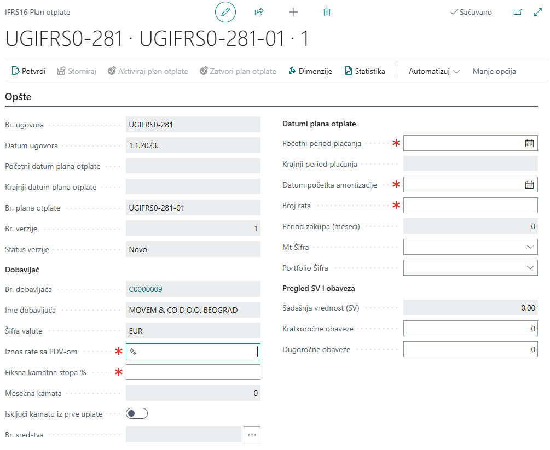
Task: Open the Portfolio Šifra dropdown
Action: click(x=530, y=267)
